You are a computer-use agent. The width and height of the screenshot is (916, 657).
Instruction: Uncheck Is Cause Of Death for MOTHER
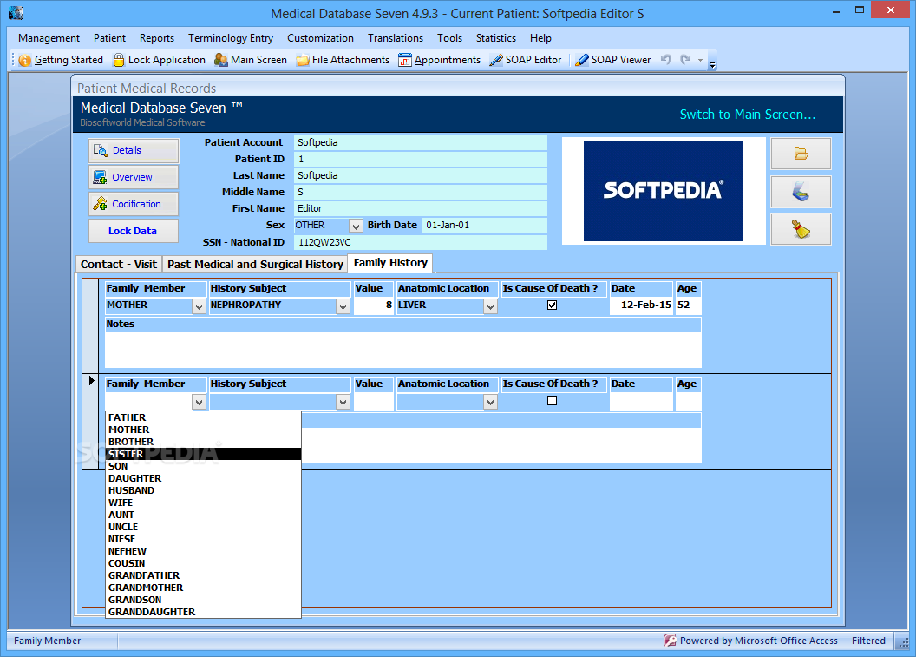[552, 306]
